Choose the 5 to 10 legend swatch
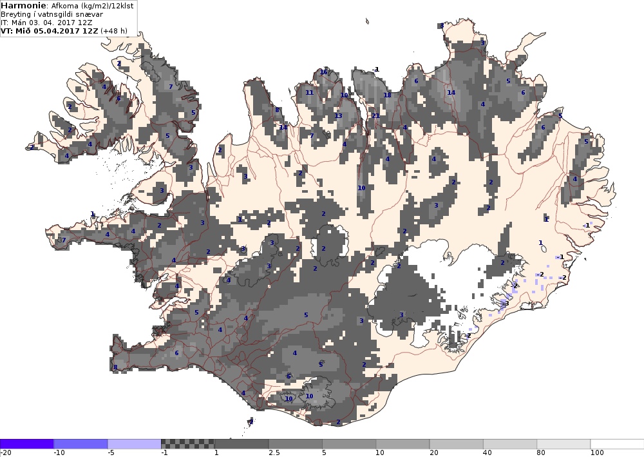 tap(349, 444)
